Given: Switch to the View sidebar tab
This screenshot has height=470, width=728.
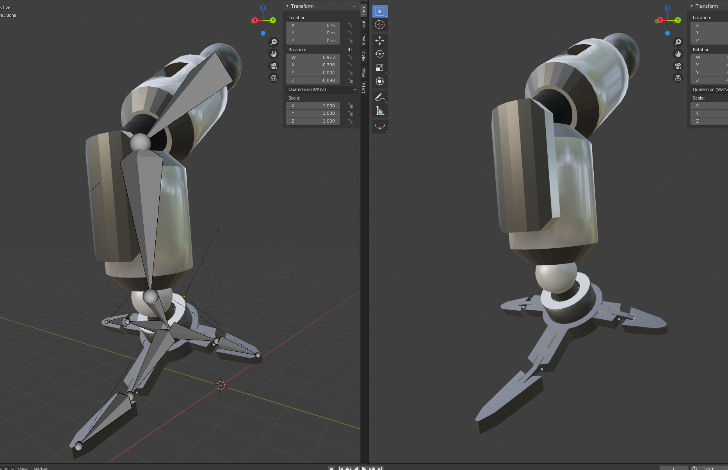Looking at the screenshot, I should (363, 40).
